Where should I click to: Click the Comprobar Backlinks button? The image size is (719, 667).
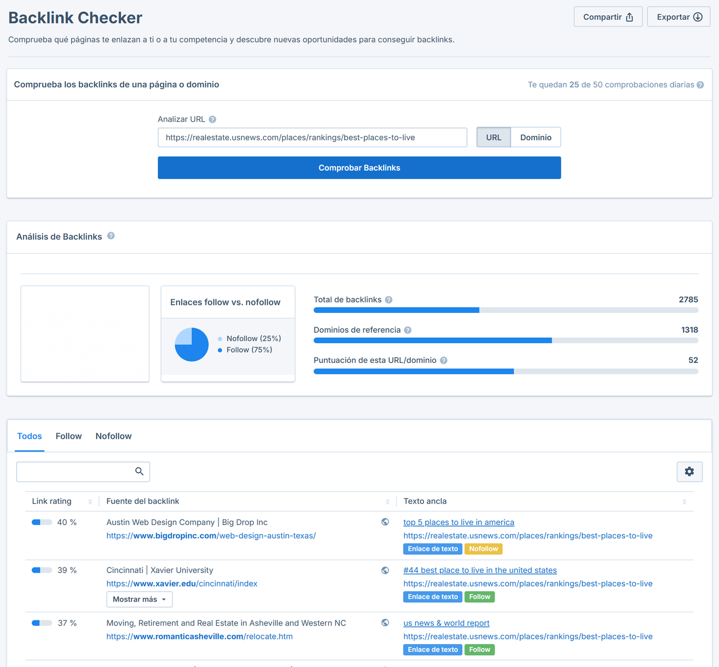(x=359, y=168)
